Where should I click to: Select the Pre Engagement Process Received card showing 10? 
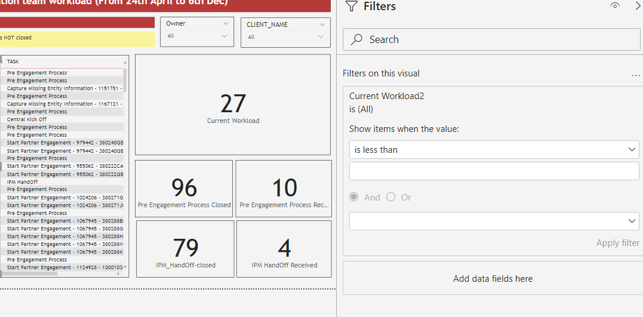tap(284, 189)
